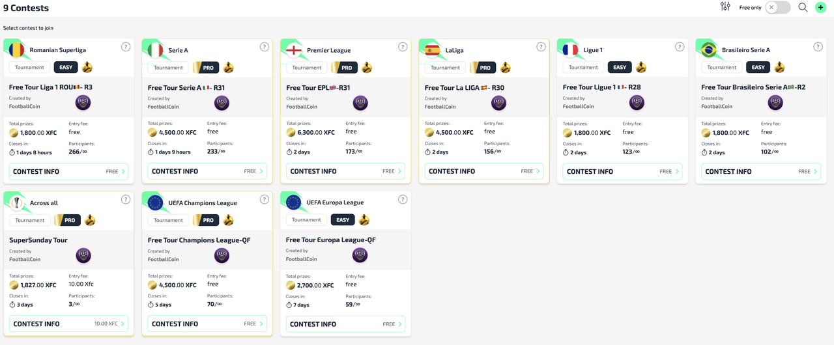
Task: Open help icon on Romanian Superliga card
Action: coord(126,47)
